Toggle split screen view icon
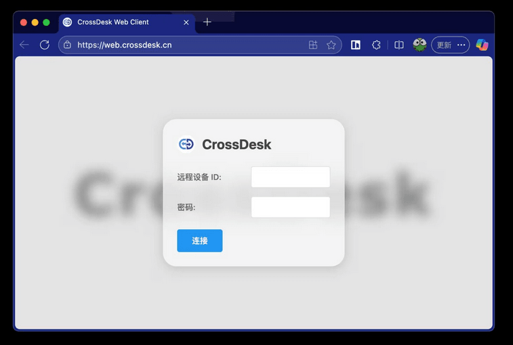 pos(399,45)
